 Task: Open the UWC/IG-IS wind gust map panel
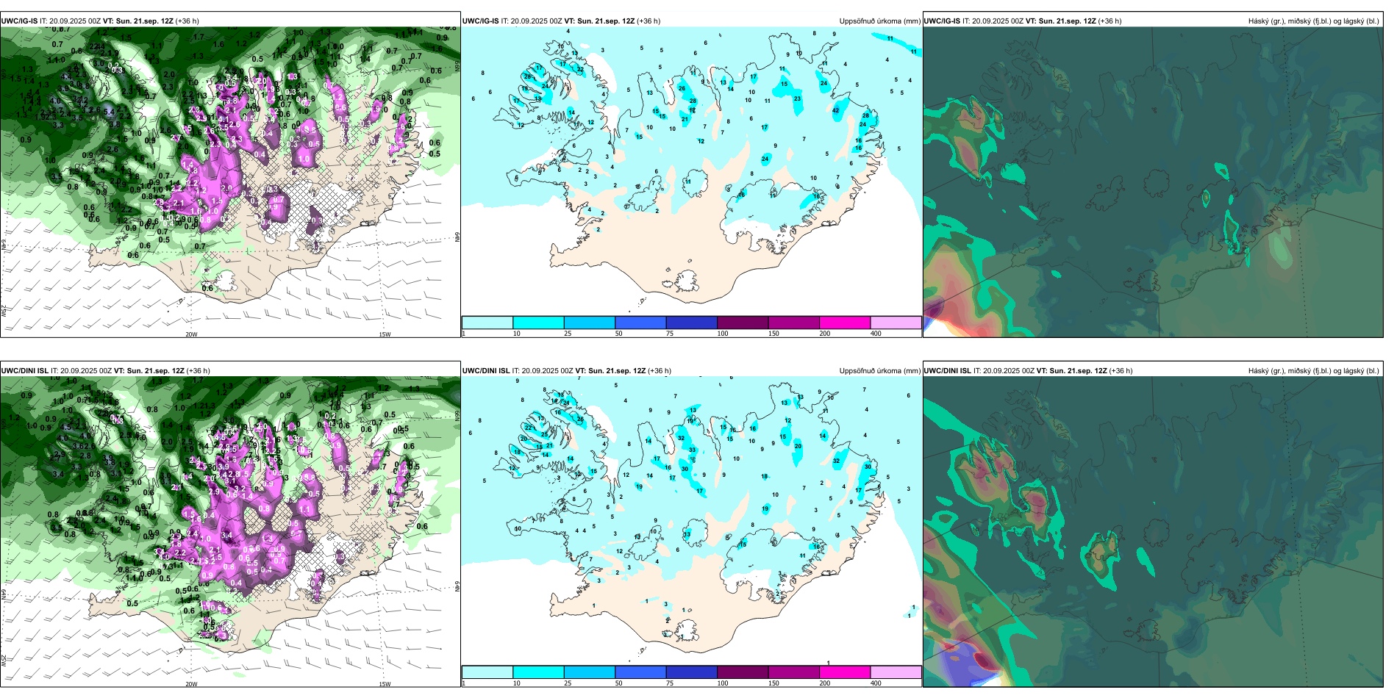click(230, 182)
